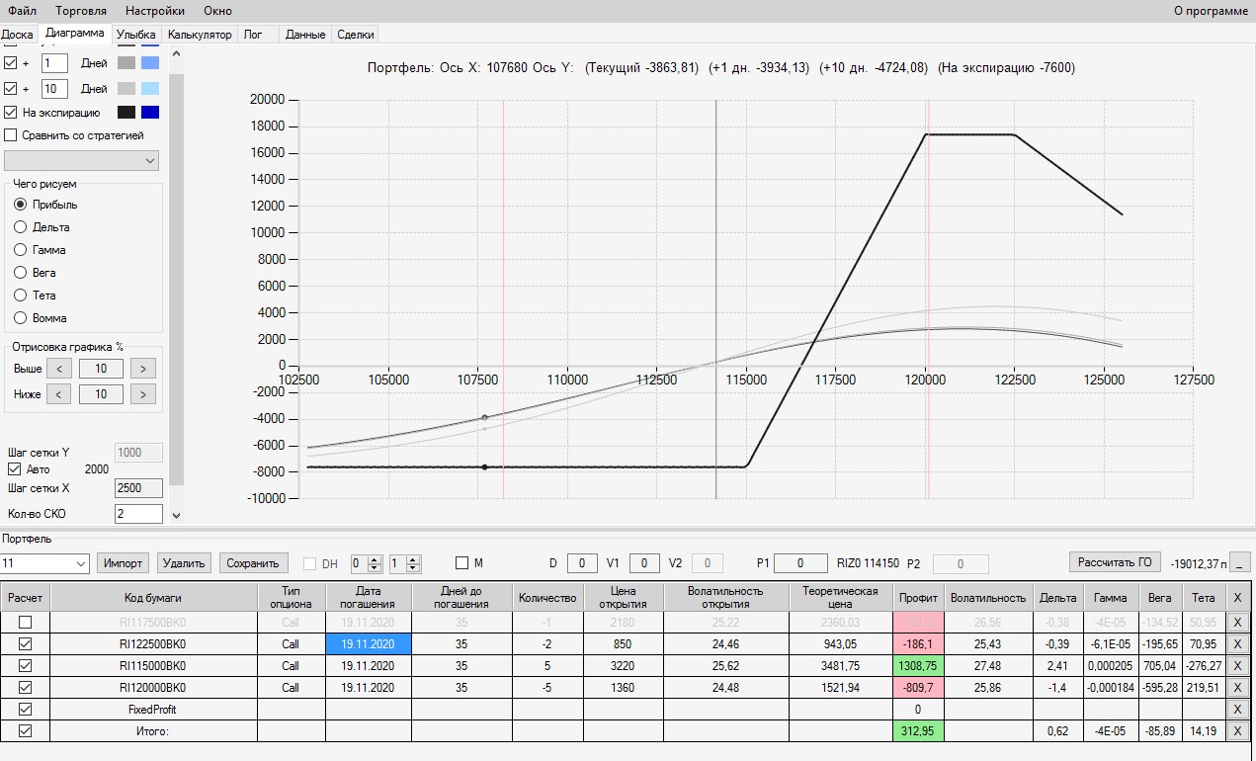This screenshot has height=761, width=1256.
Task: Switch to the Лог tab
Action: (253, 35)
